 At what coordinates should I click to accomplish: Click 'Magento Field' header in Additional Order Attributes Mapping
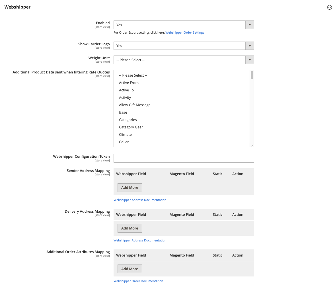pos(182,255)
